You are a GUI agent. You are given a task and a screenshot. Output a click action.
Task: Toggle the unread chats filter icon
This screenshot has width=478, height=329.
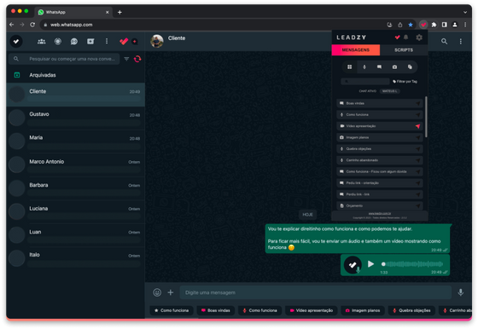pyautogui.click(x=126, y=59)
